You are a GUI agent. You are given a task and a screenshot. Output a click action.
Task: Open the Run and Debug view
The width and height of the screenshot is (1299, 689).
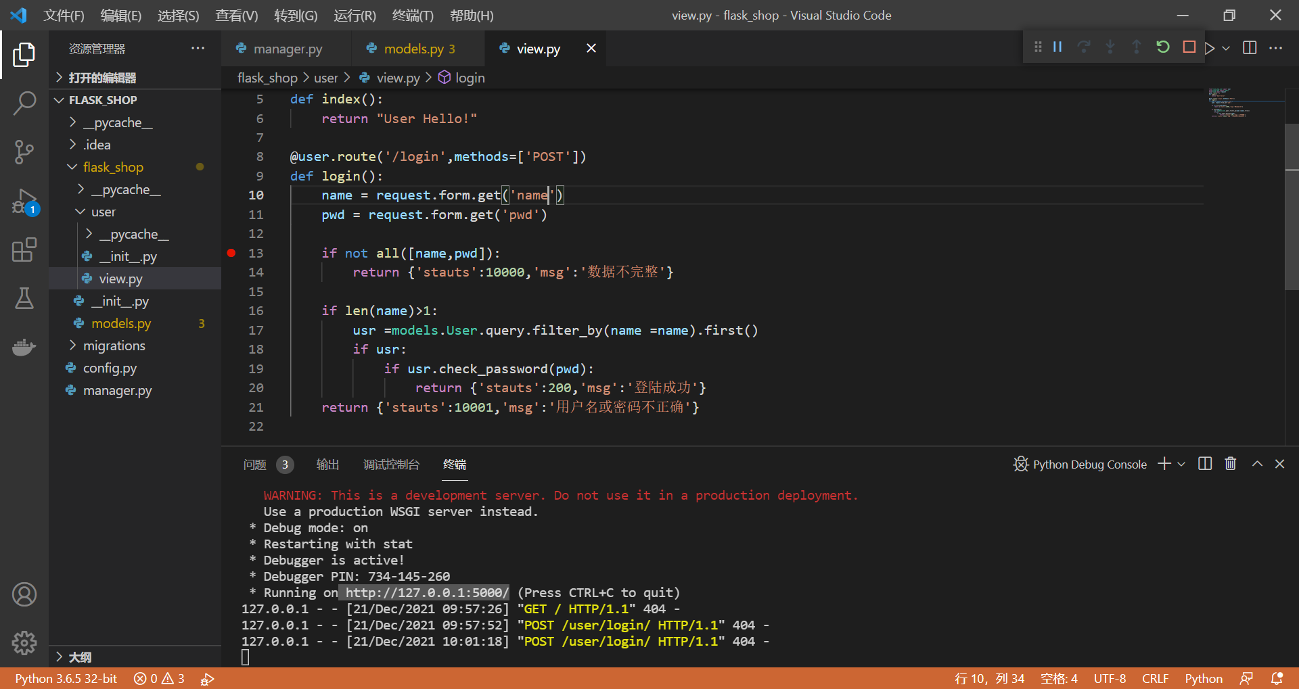coord(24,201)
